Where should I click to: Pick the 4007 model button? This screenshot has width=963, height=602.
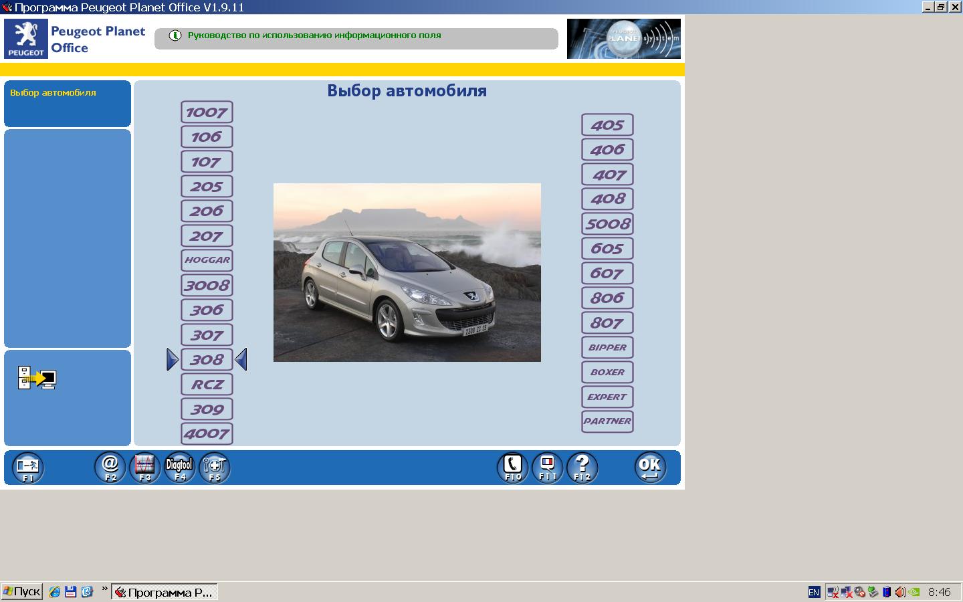pos(207,433)
